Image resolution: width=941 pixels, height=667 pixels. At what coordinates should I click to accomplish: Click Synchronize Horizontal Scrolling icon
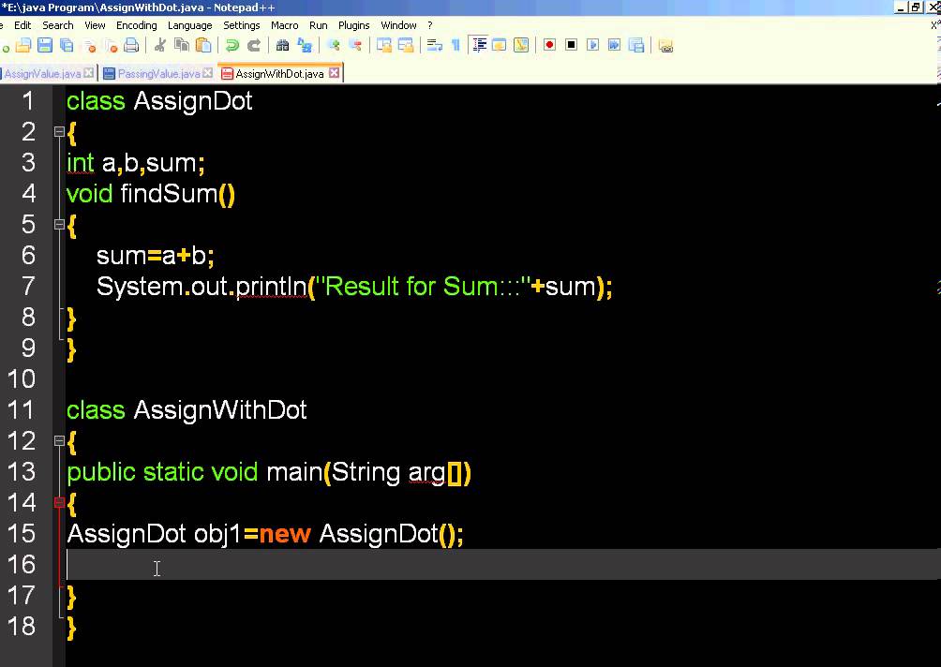(406, 45)
